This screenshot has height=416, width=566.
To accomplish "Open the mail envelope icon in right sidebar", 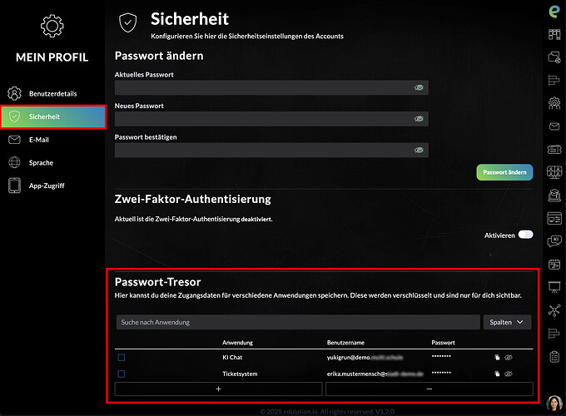I will (x=554, y=126).
